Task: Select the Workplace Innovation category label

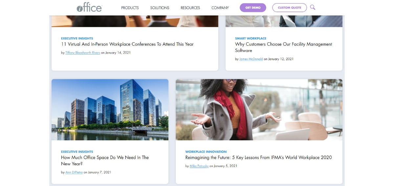Action: (x=206, y=152)
